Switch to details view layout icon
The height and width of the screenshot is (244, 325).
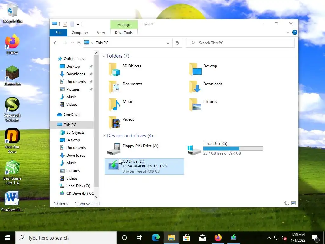[287, 203]
